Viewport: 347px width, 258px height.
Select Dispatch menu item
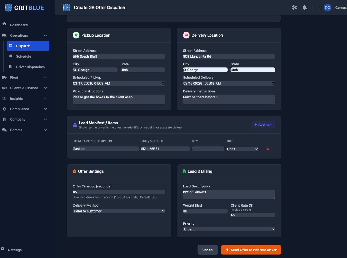tap(28, 46)
